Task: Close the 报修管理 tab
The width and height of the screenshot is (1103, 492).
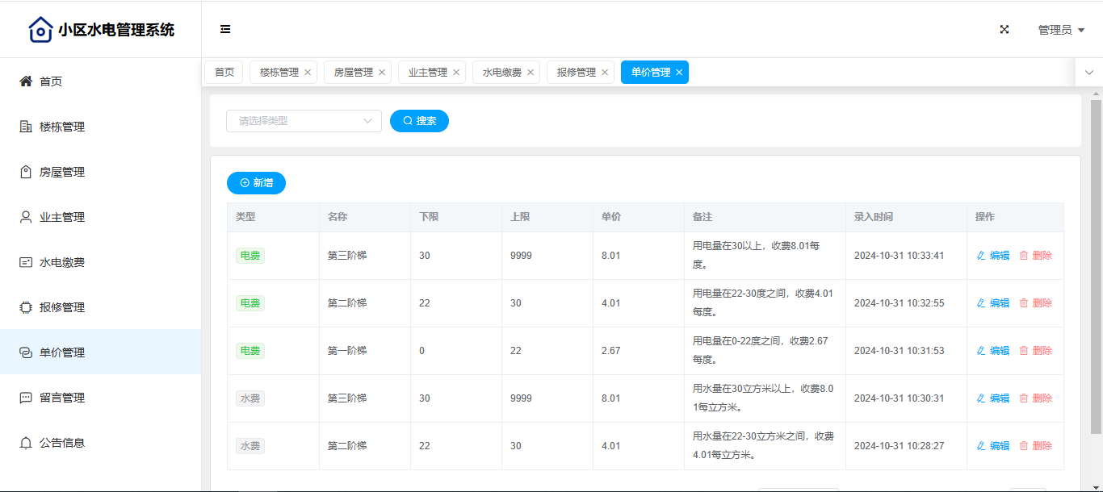Action: (605, 73)
